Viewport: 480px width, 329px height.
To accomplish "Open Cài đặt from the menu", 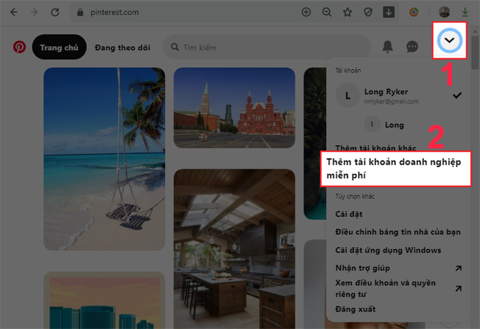I will (x=349, y=214).
